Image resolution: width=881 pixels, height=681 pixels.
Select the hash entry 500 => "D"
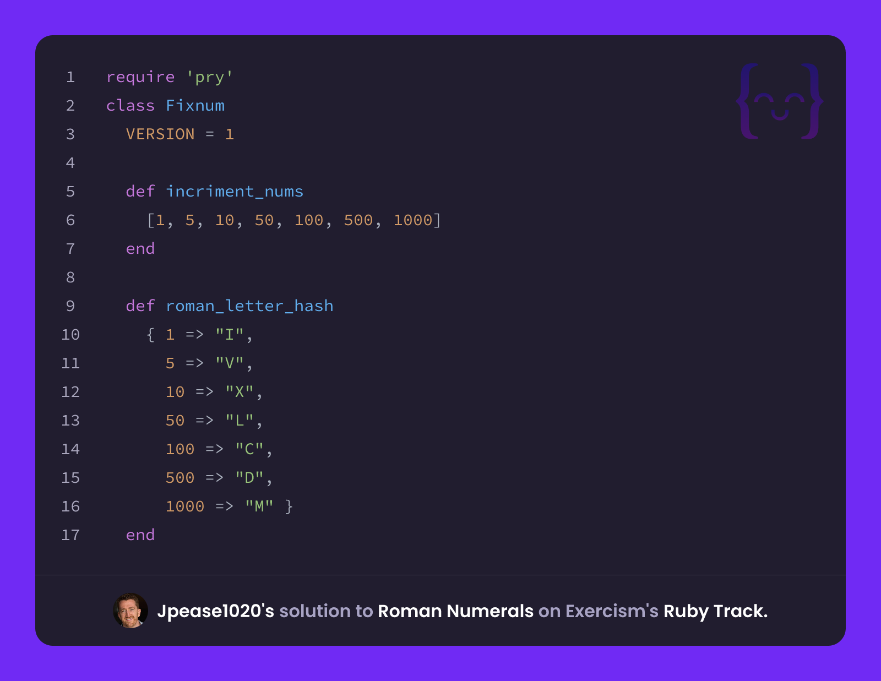click(215, 478)
